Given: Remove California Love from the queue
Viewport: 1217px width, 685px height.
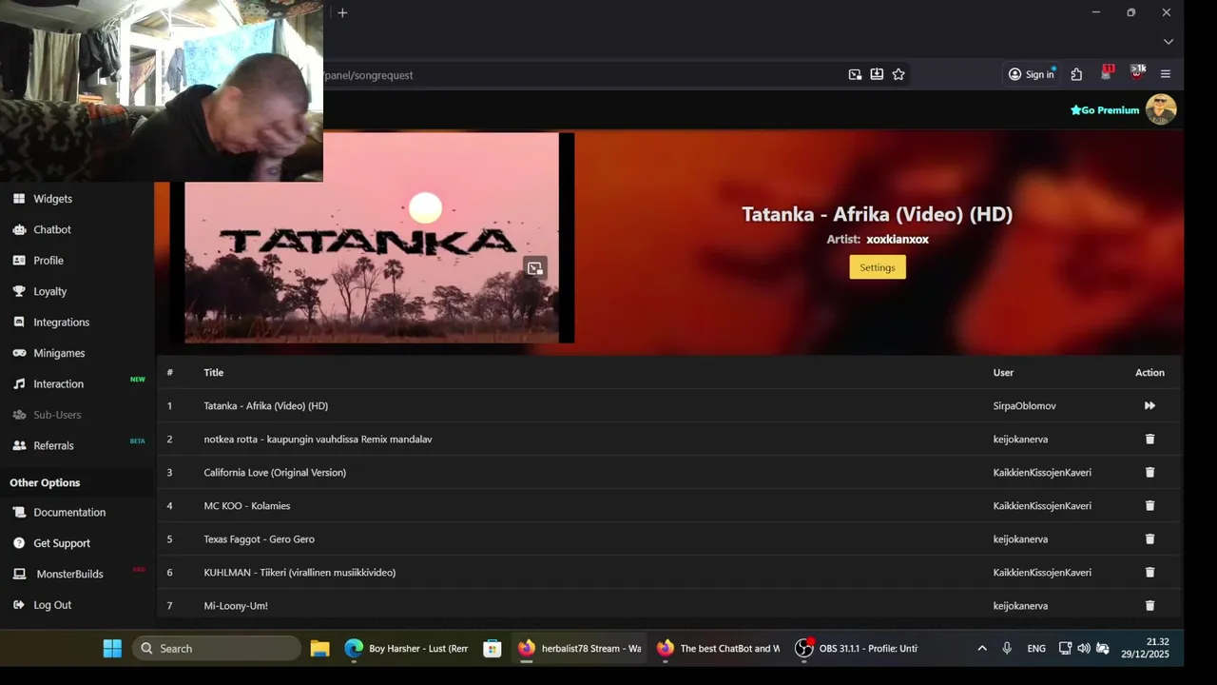Looking at the screenshot, I should coord(1149,472).
